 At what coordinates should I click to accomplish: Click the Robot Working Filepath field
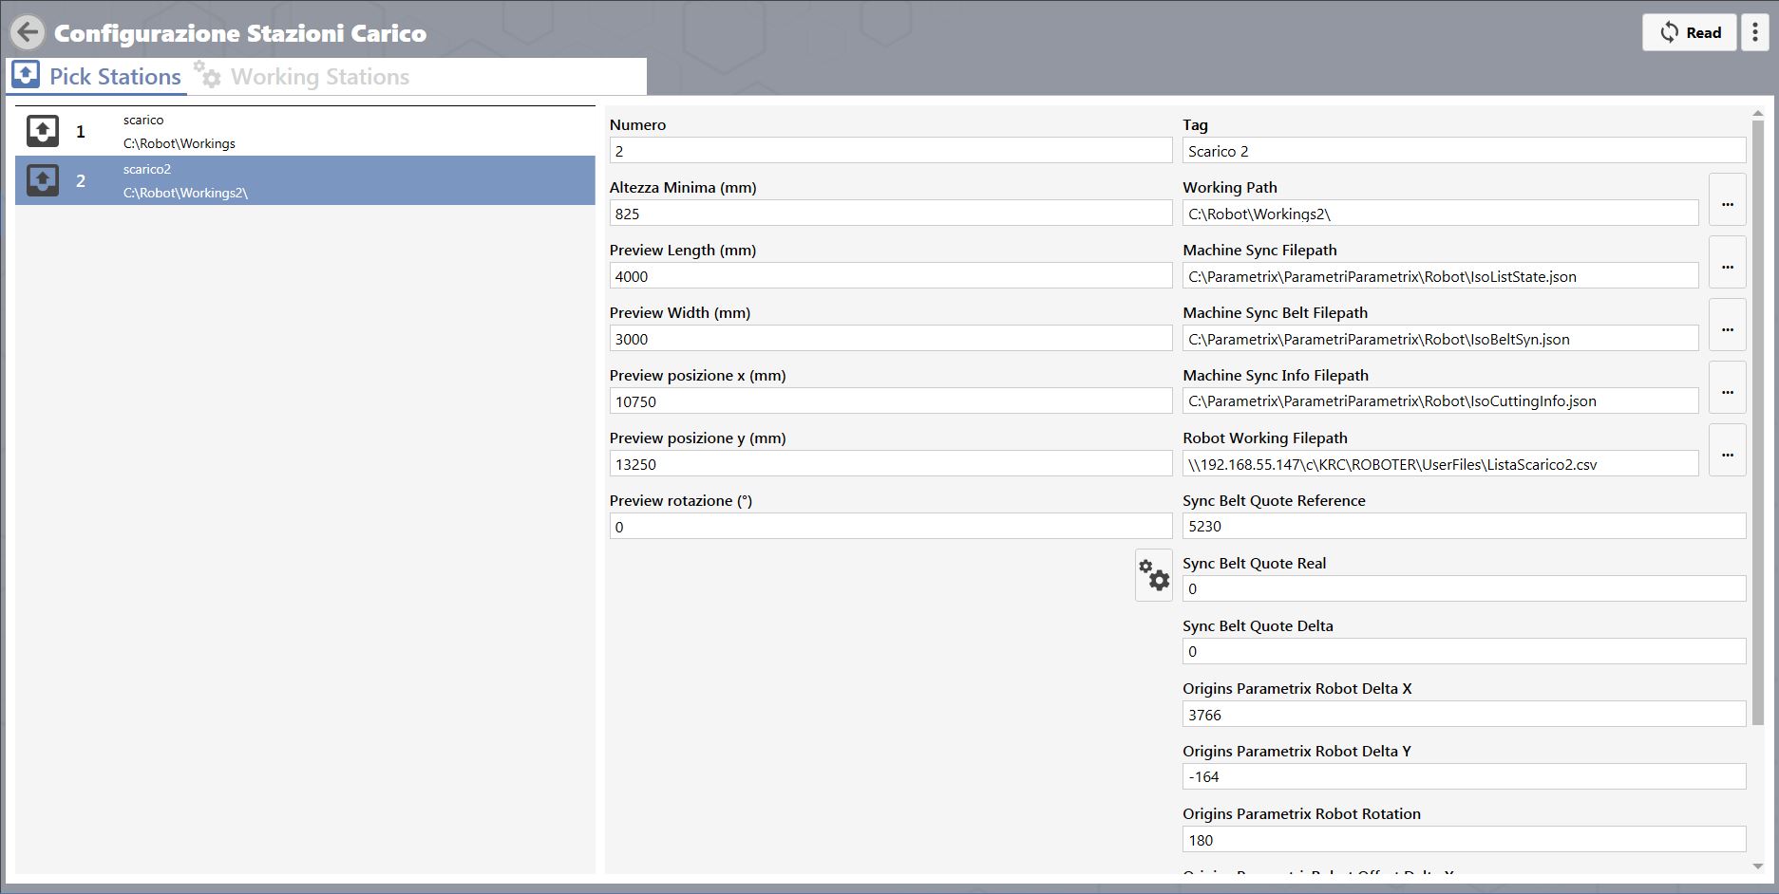pos(1440,464)
